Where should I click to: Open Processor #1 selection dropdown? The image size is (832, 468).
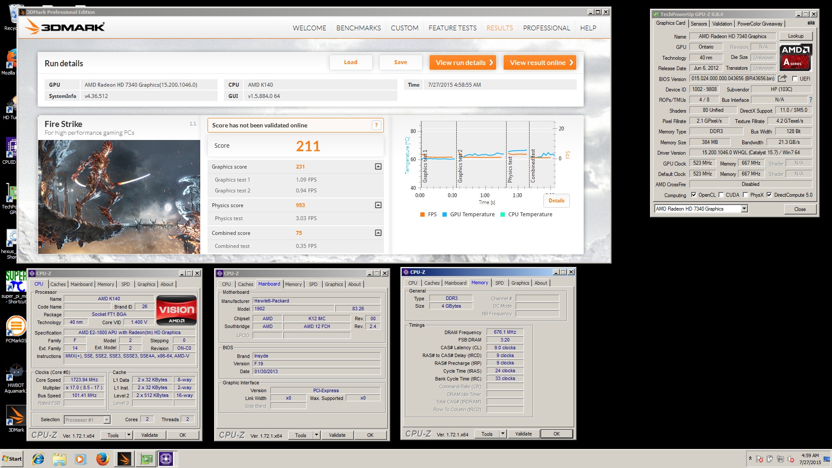(107, 419)
